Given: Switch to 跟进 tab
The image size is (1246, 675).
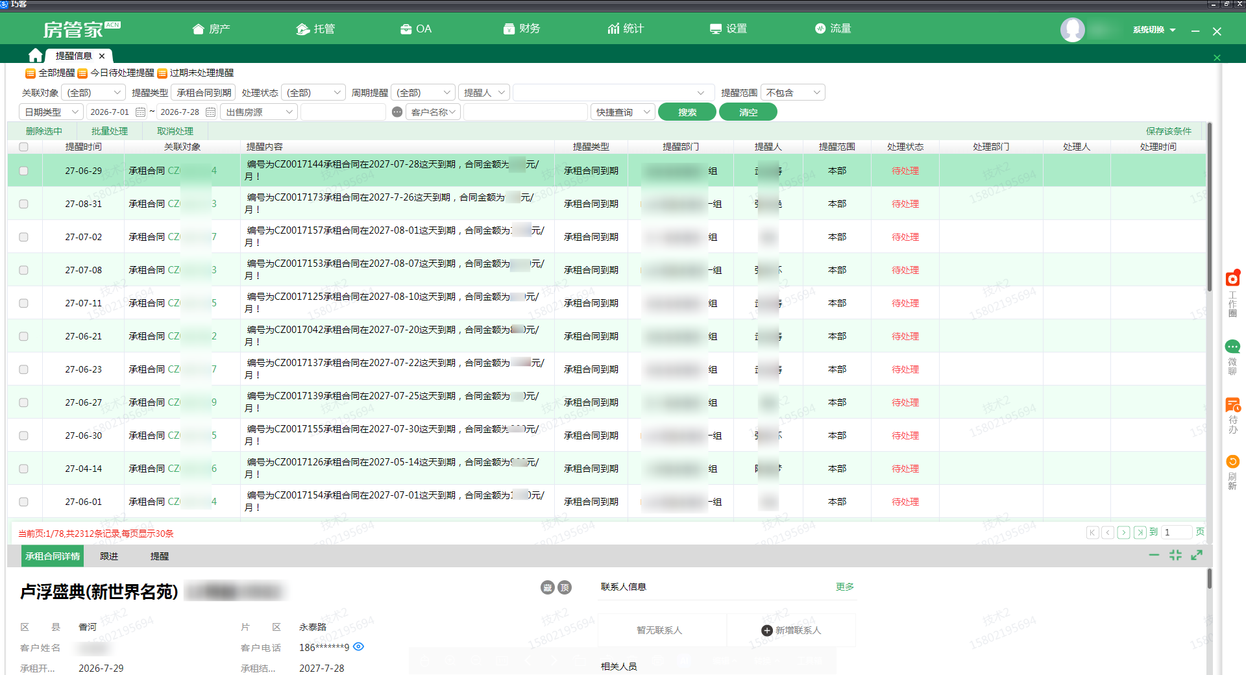Looking at the screenshot, I should [109, 556].
